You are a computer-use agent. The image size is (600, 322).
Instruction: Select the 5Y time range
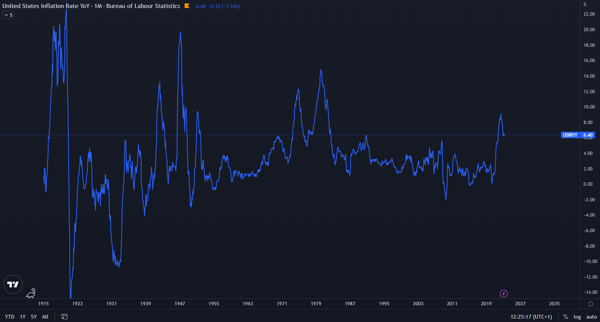[x=34, y=317]
